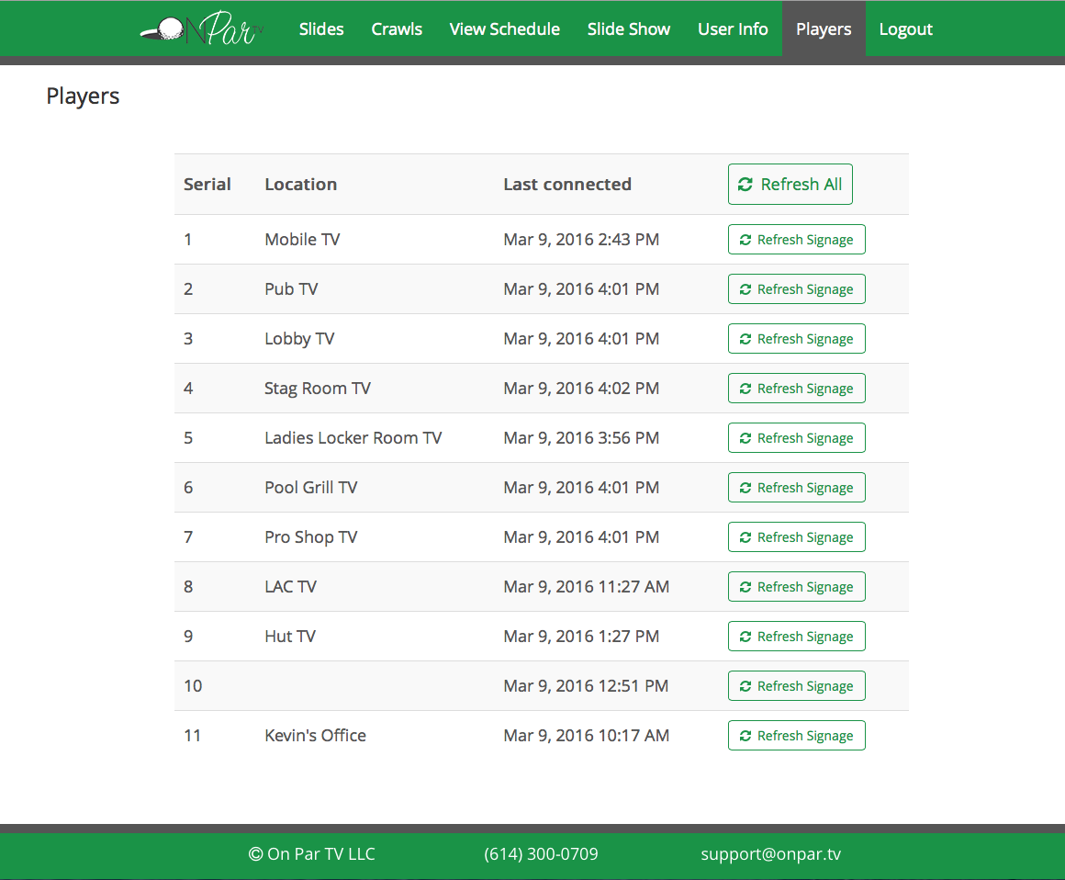Click the Refresh All button
This screenshot has width=1065, height=880.
click(x=790, y=184)
